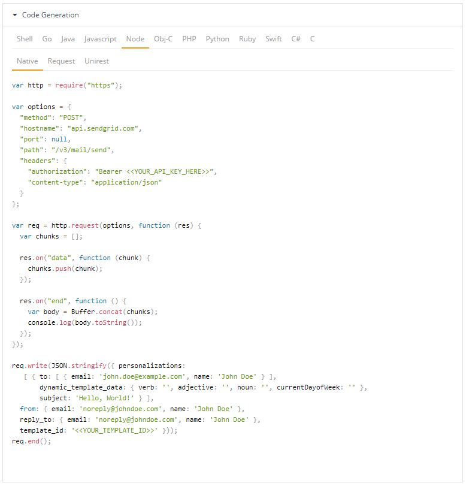
Task: Select the Javascript tab
Action: coord(101,39)
